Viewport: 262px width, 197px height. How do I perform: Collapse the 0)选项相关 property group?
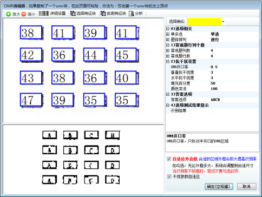pyautogui.click(x=168, y=29)
